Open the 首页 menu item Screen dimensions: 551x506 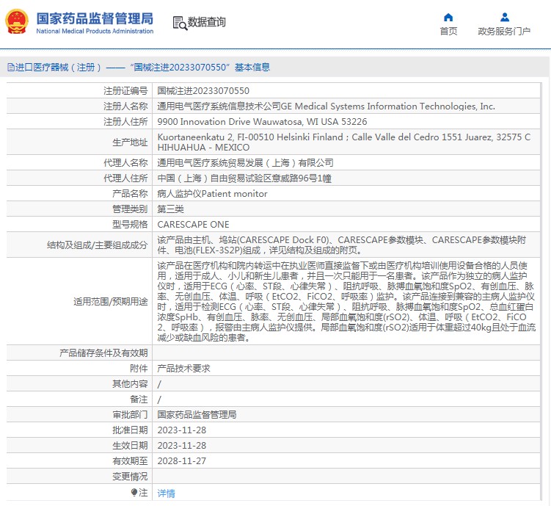click(448, 31)
